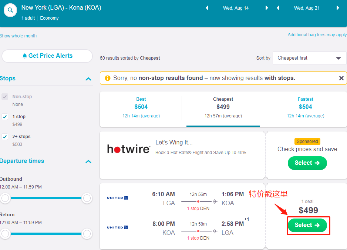Open Additional bag fees may apply link

click(317, 35)
